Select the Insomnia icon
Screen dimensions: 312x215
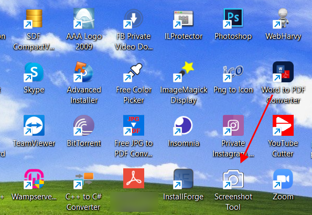pyautogui.click(x=183, y=126)
